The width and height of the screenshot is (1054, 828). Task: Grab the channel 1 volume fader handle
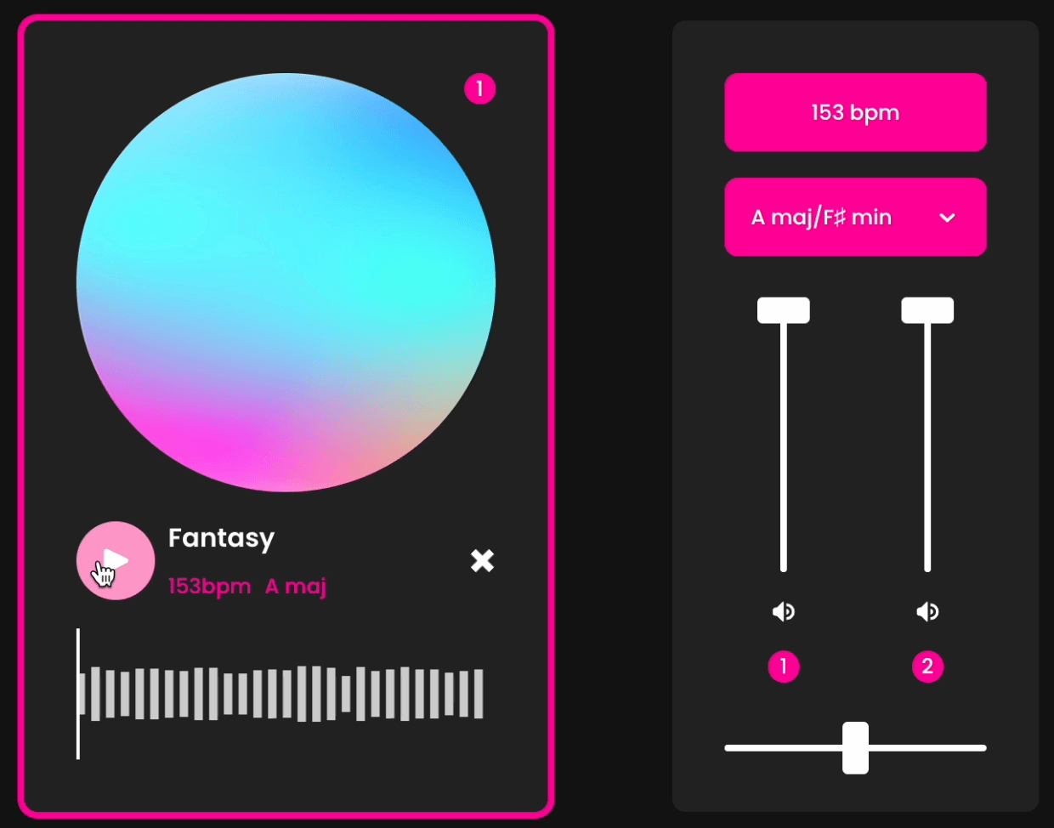(783, 309)
